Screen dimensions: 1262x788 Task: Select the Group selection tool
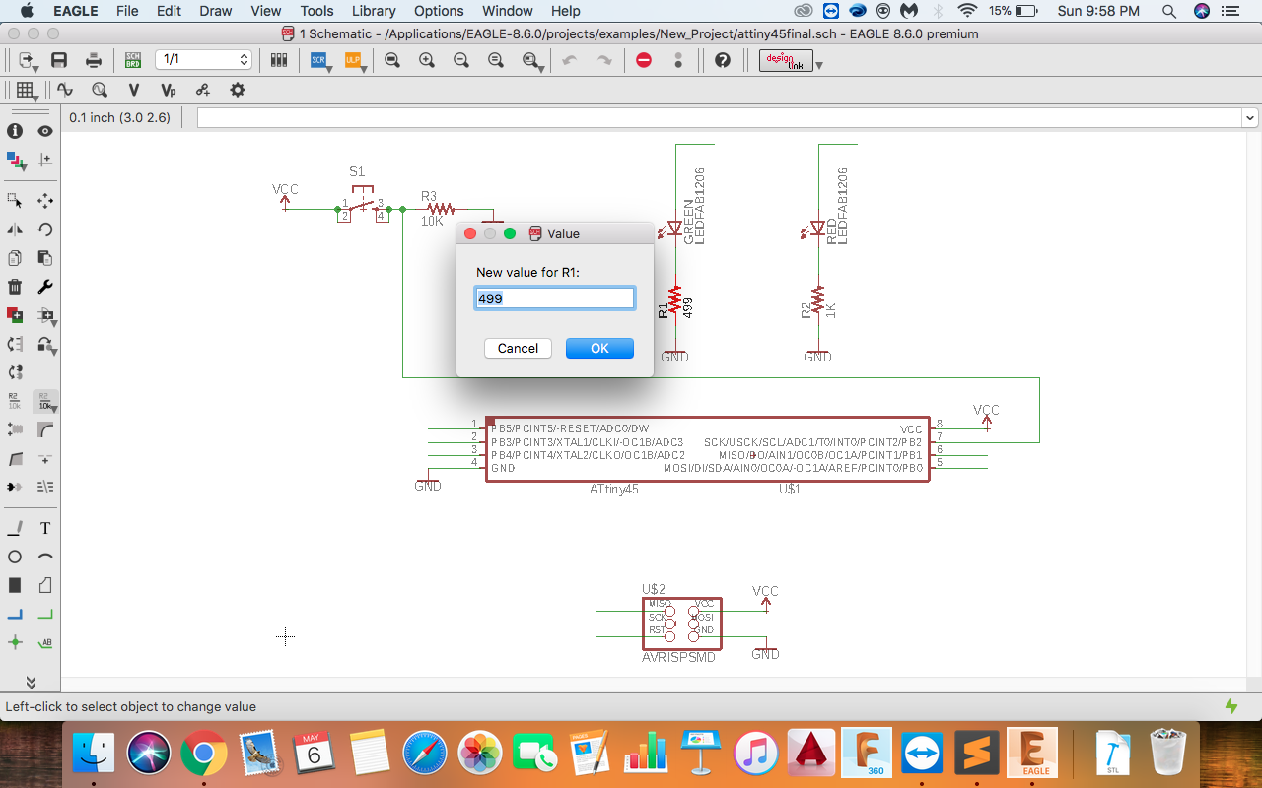click(x=15, y=201)
